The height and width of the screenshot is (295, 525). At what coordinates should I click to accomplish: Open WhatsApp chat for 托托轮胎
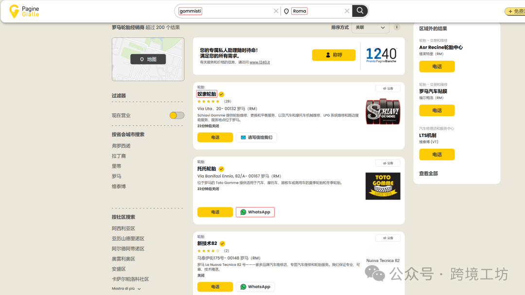255,212
